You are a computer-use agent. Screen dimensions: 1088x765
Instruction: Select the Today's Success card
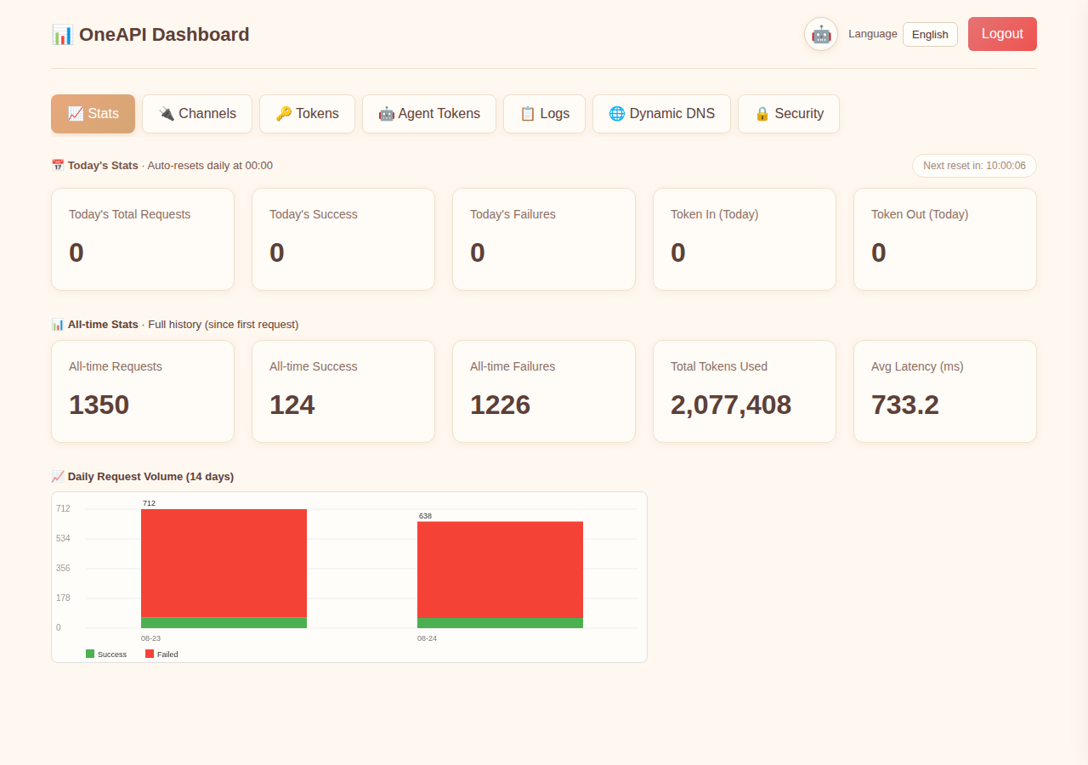343,240
